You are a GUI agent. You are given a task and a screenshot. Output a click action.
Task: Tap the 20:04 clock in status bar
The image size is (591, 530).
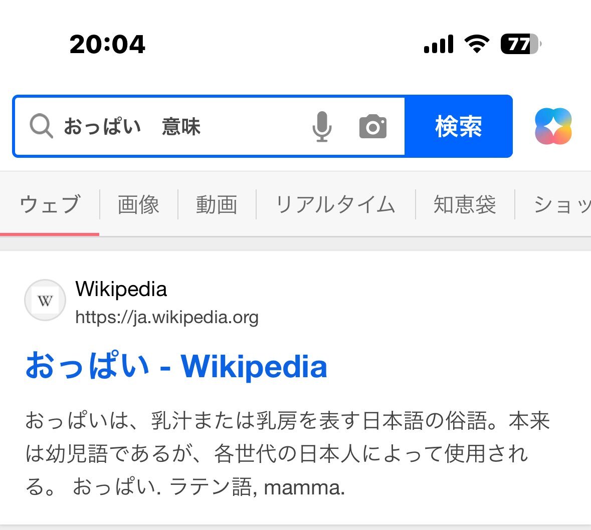(x=107, y=44)
